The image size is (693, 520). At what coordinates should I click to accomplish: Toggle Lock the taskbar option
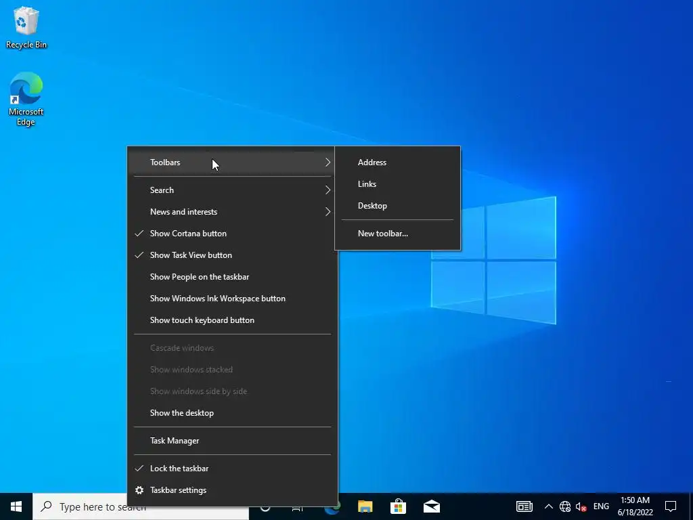pyautogui.click(x=233, y=469)
